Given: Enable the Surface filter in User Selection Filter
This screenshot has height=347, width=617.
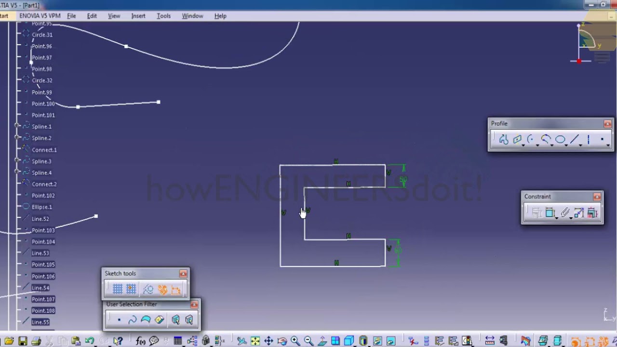Looking at the screenshot, I should point(146,320).
